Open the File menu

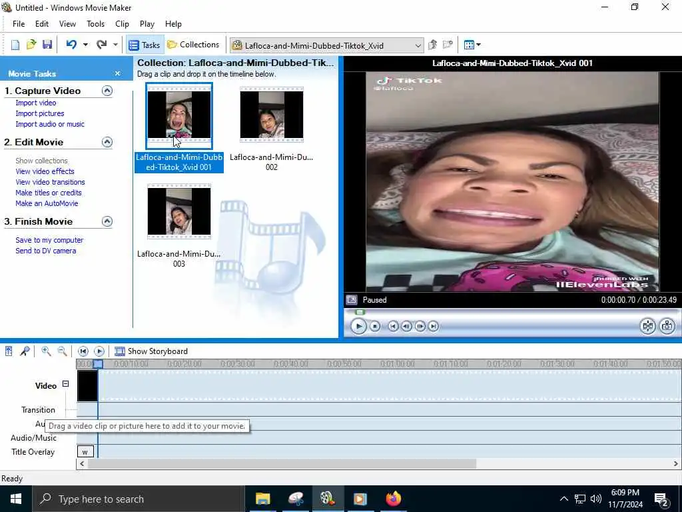19,24
